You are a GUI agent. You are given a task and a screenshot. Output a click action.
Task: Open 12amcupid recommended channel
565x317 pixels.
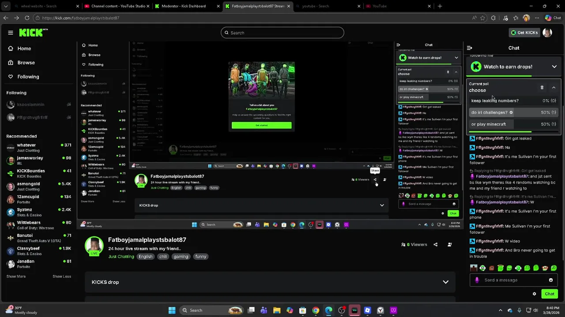tap(39, 199)
